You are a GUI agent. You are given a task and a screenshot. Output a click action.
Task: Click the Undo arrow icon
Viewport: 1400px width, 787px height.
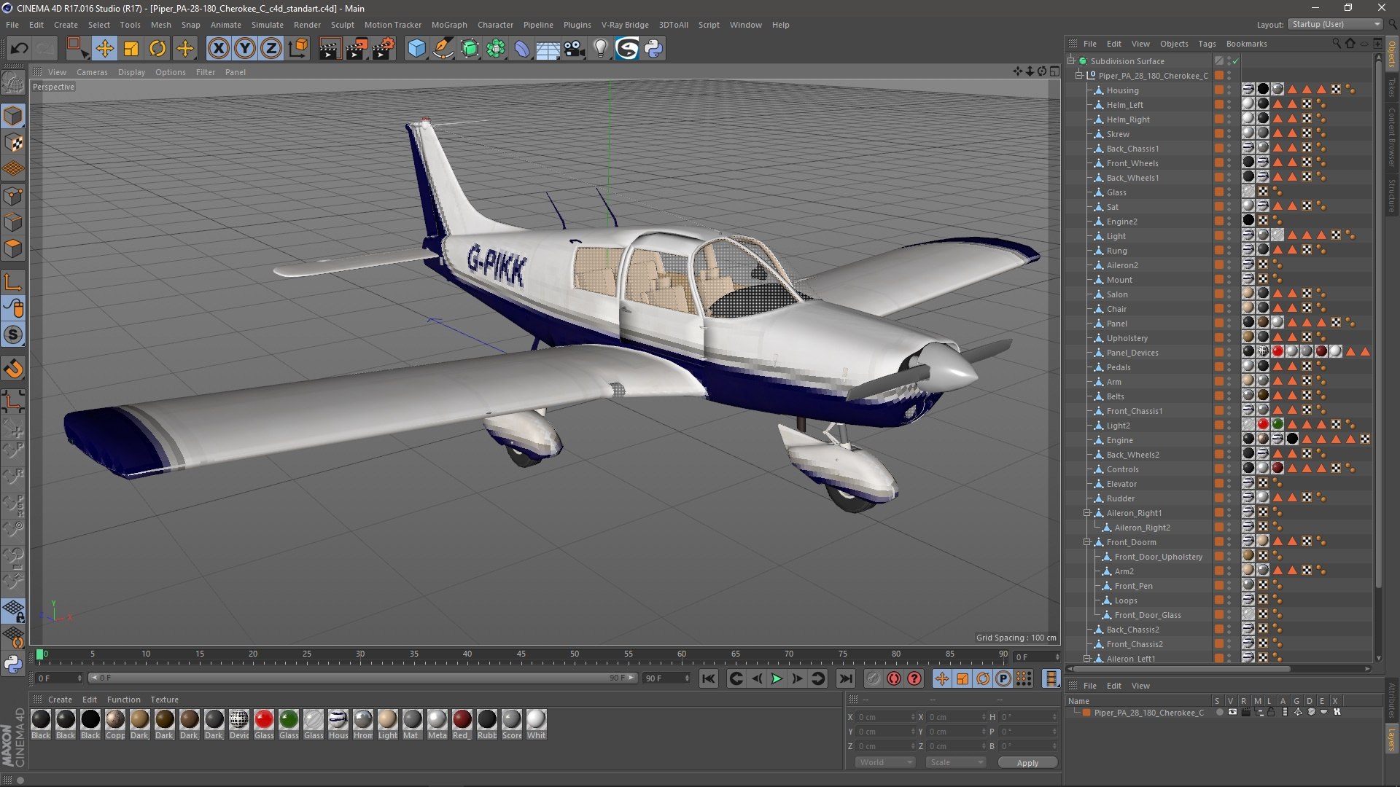click(x=19, y=49)
